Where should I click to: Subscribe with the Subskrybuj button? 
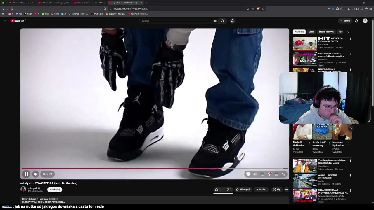[55, 189]
